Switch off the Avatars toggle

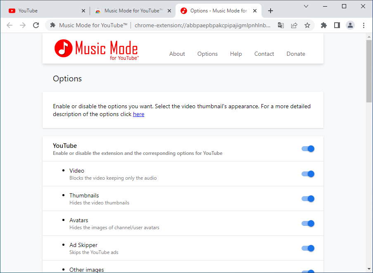[308, 223]
